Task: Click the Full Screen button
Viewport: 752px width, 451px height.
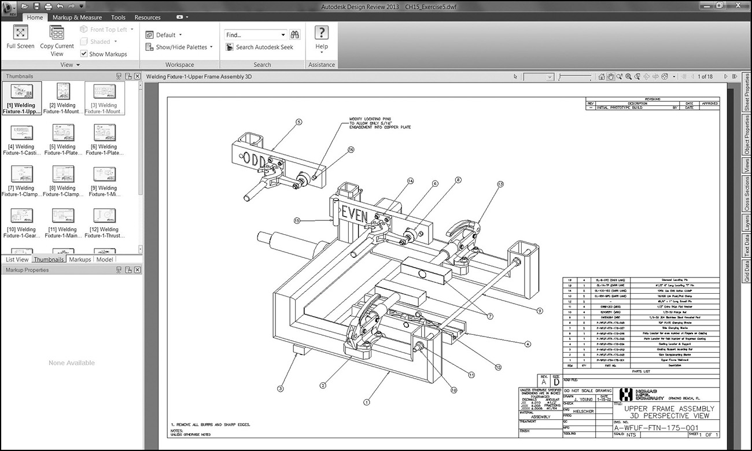Action: [21, 38]
